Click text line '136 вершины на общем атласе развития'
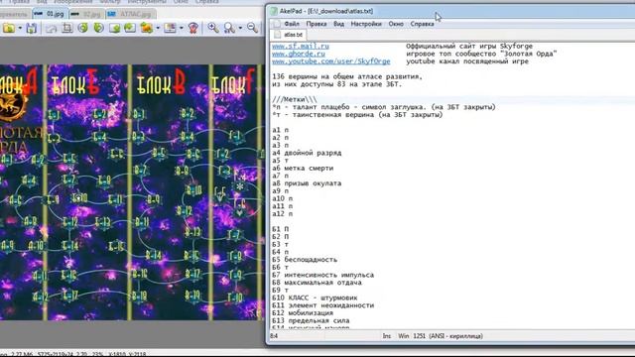The width and height of the screenshot is (635, 357). click(347, 76)
